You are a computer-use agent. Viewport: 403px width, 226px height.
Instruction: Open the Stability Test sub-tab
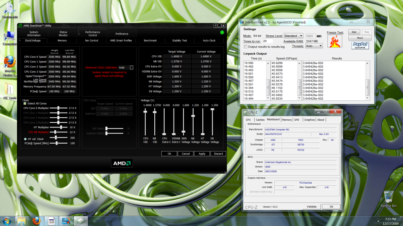(x=179, y=40)
